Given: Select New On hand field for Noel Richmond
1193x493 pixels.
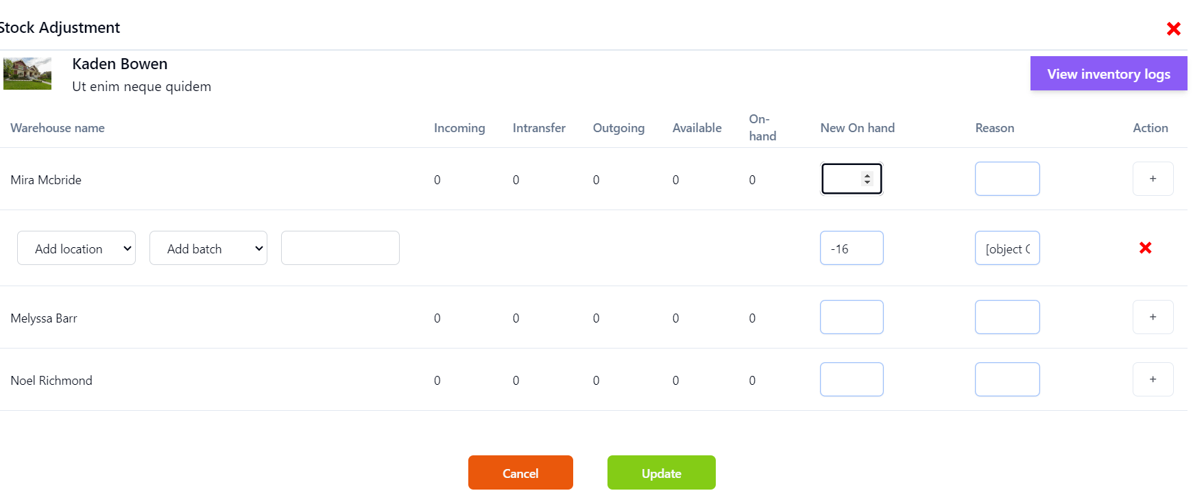Looking at the screenshot, I should [x=851, y=379].
